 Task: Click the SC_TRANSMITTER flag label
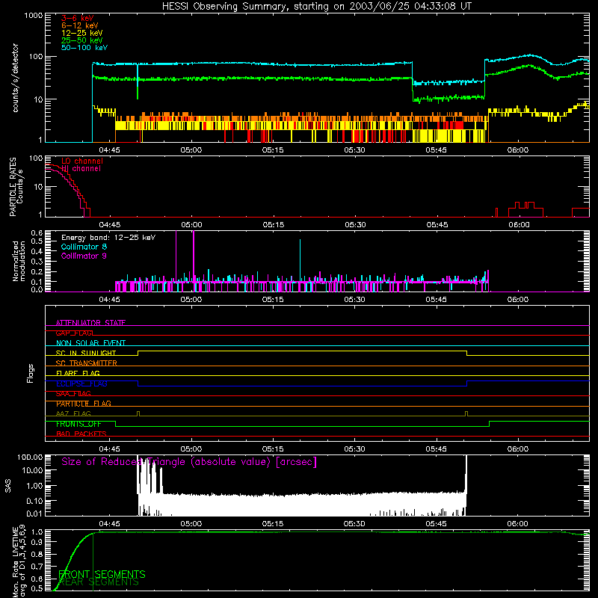[x=87, y=363]
